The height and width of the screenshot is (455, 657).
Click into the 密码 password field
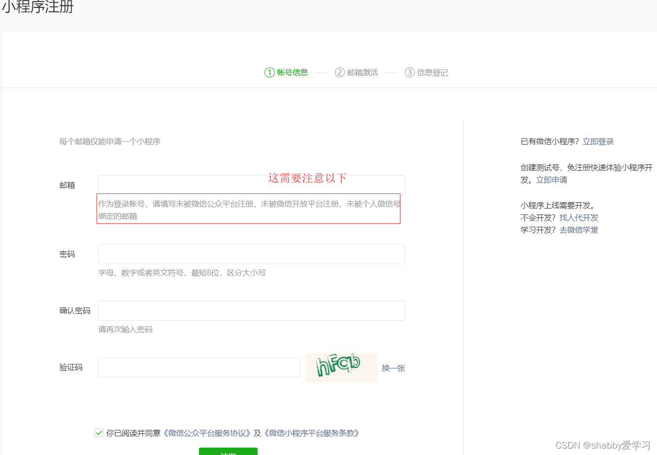(x=251, y=254)
